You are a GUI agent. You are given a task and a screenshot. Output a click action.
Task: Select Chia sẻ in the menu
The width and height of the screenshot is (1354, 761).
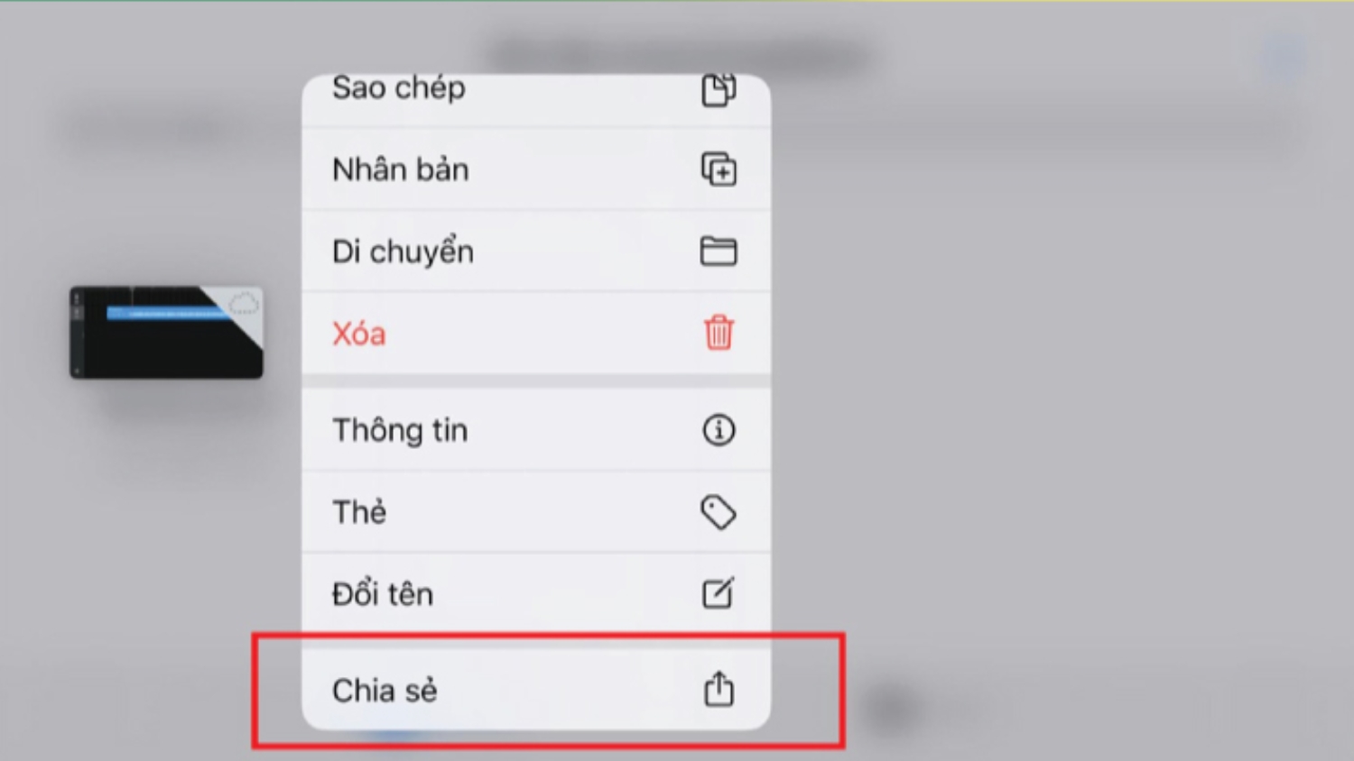point(536,690)
